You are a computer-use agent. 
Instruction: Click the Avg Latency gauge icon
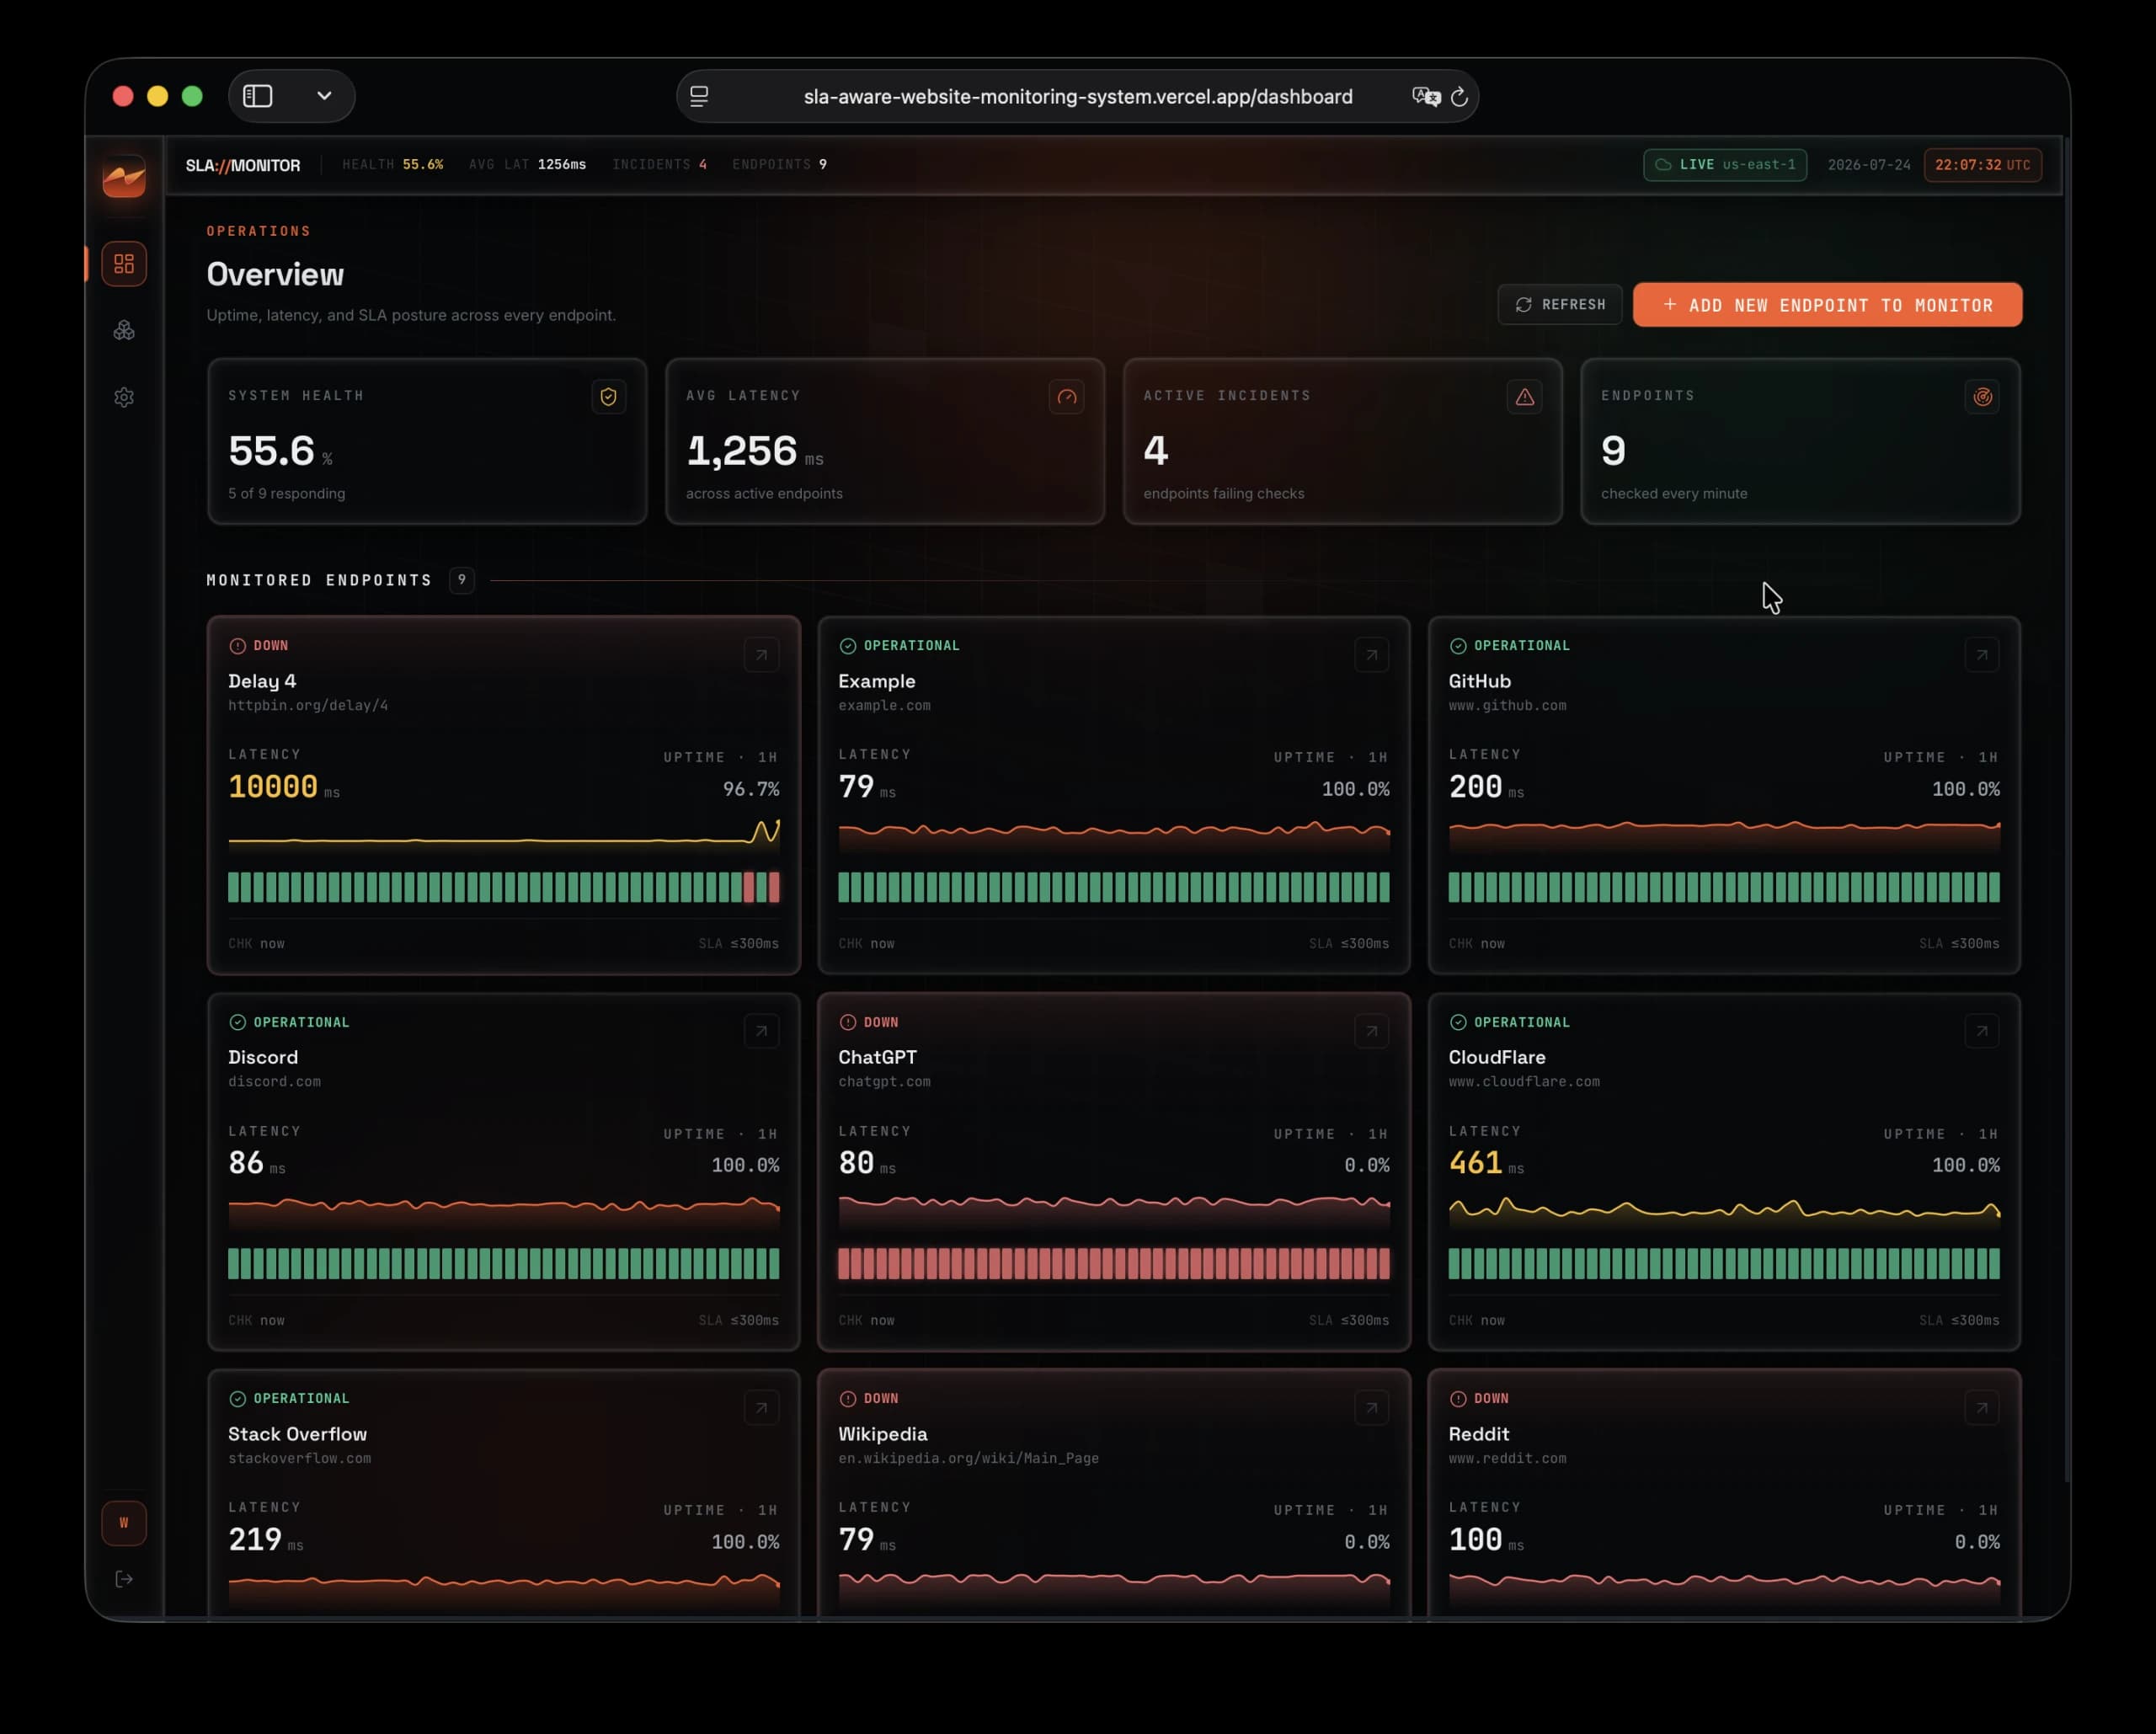(1067, 397)
